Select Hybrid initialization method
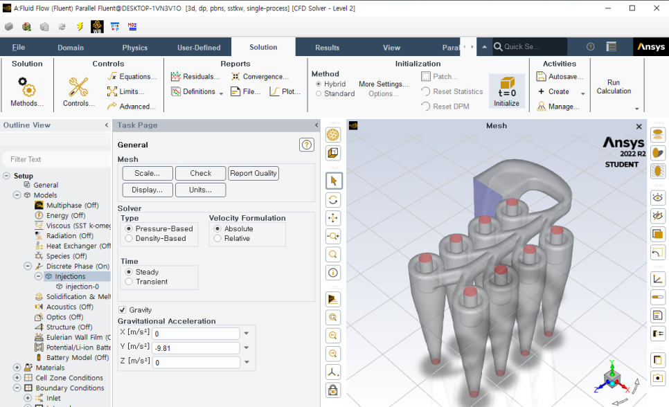This screenshot has width=669, height=407. pyautogui.click(x=319, y=84)
